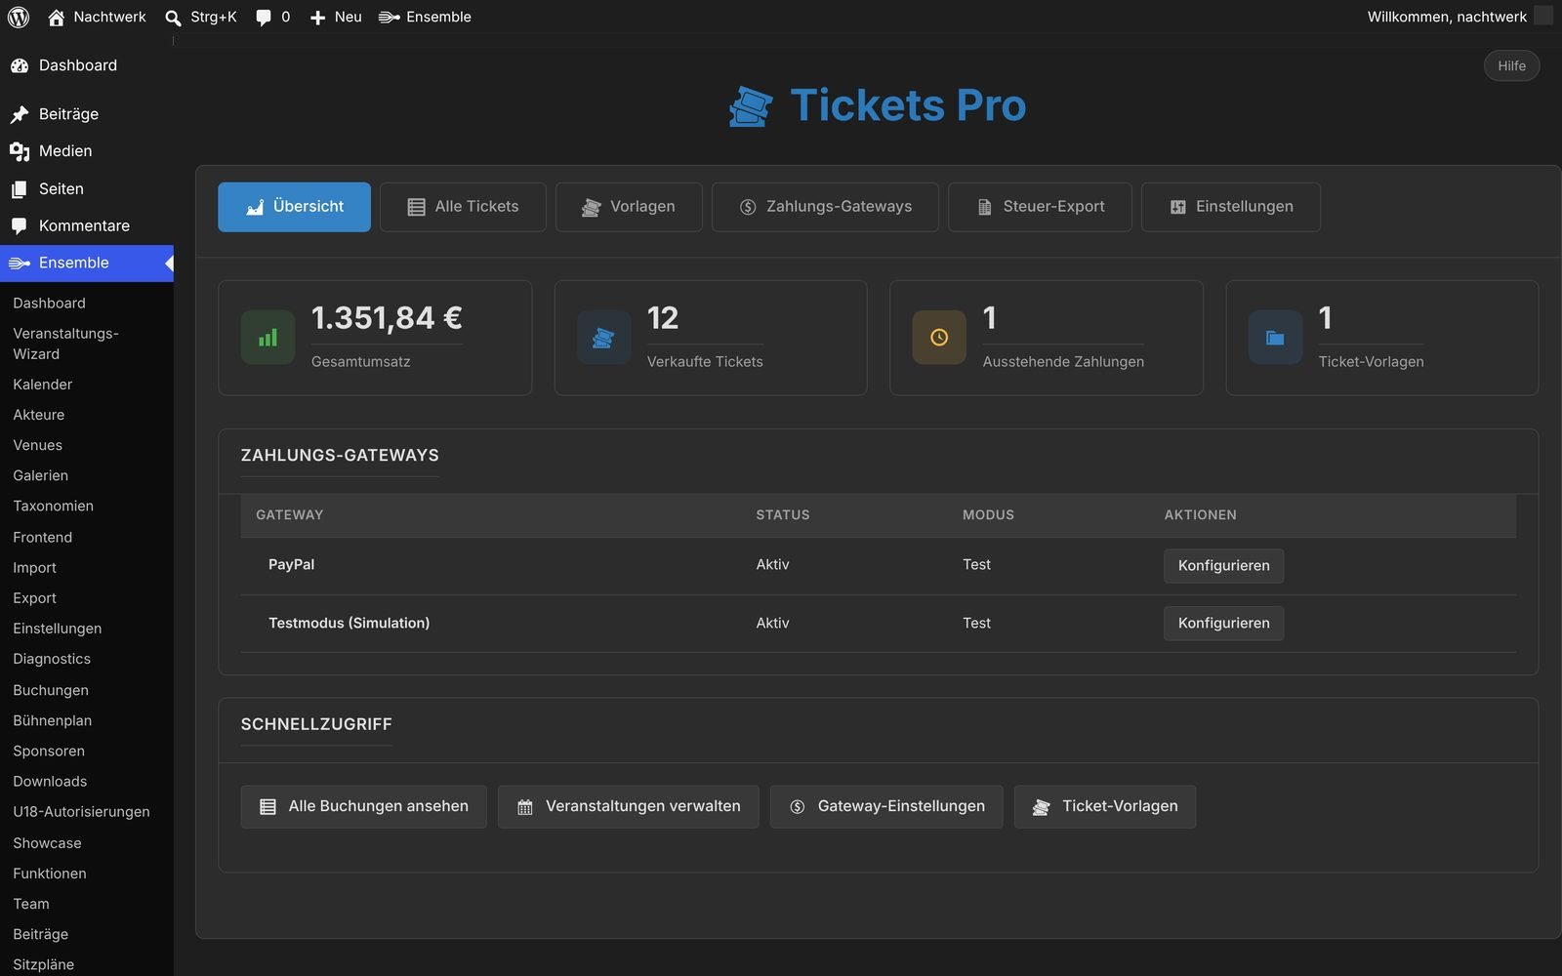Open the Alle Tickets tab
Screen dimensions: 1562x976
(x=463, y=207)
